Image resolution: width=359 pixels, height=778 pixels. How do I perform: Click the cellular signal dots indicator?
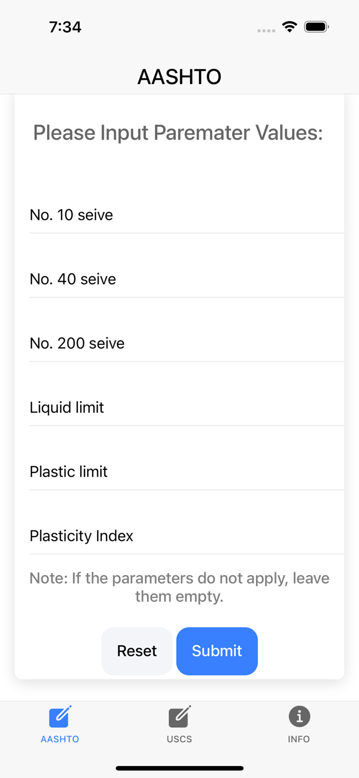pyautogui.click(x=266, y=31)
